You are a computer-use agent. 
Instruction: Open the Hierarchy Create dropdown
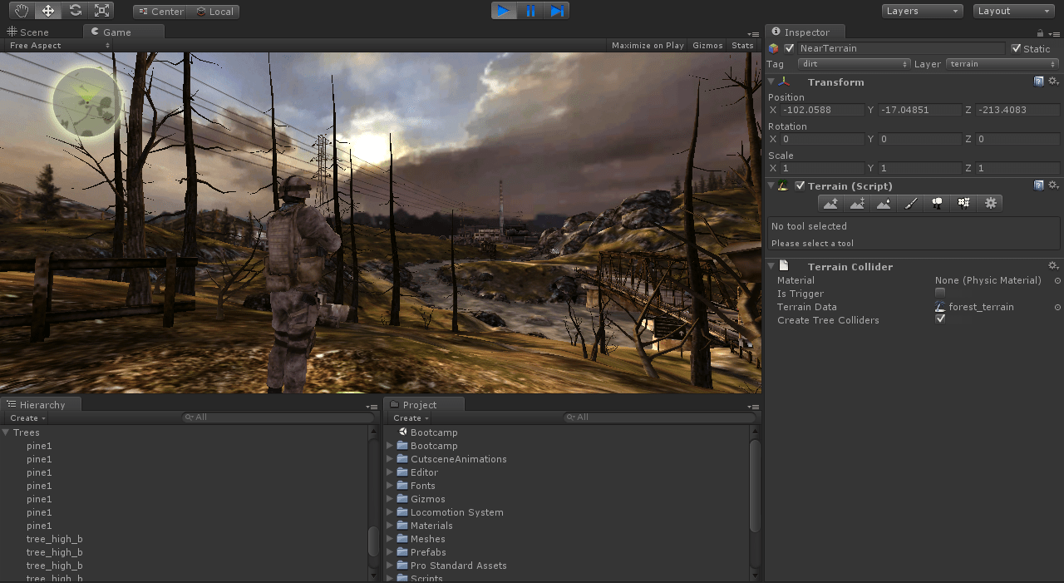point(27,418)
